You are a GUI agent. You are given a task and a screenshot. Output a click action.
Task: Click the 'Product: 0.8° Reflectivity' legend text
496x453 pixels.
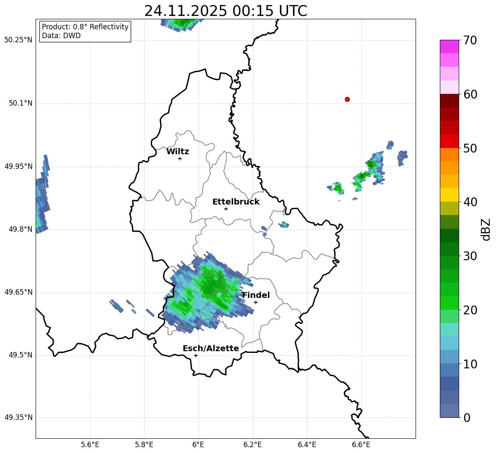pos(85,27)
